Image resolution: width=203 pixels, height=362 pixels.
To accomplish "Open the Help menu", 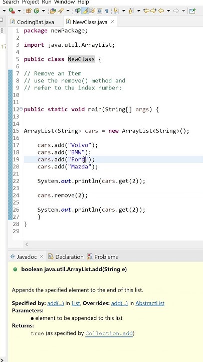I will [83, 2].
